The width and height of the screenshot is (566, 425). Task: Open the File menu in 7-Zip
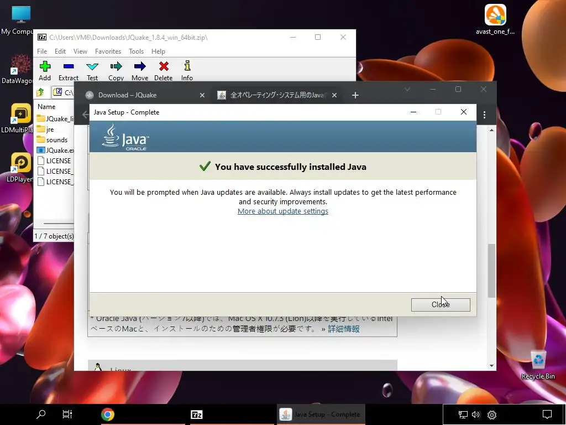pos(42,51)
